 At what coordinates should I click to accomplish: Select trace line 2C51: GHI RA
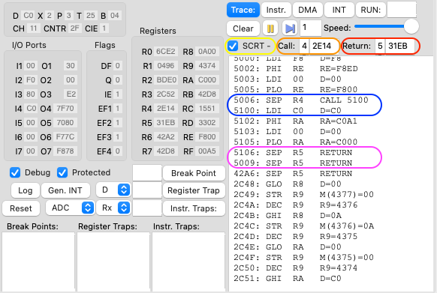[288, 279]
